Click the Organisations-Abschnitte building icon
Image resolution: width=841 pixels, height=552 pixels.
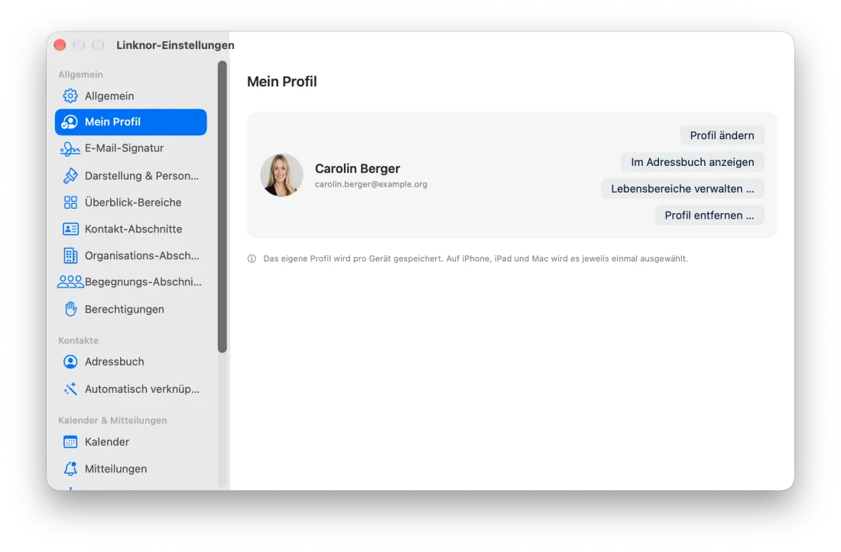tap(70, 256)
